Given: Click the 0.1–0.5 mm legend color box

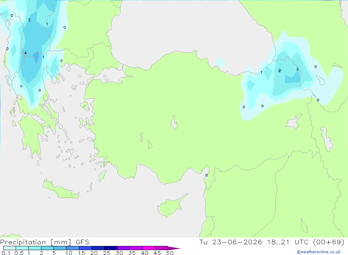Looking at the screenshot, I should 9,248.
